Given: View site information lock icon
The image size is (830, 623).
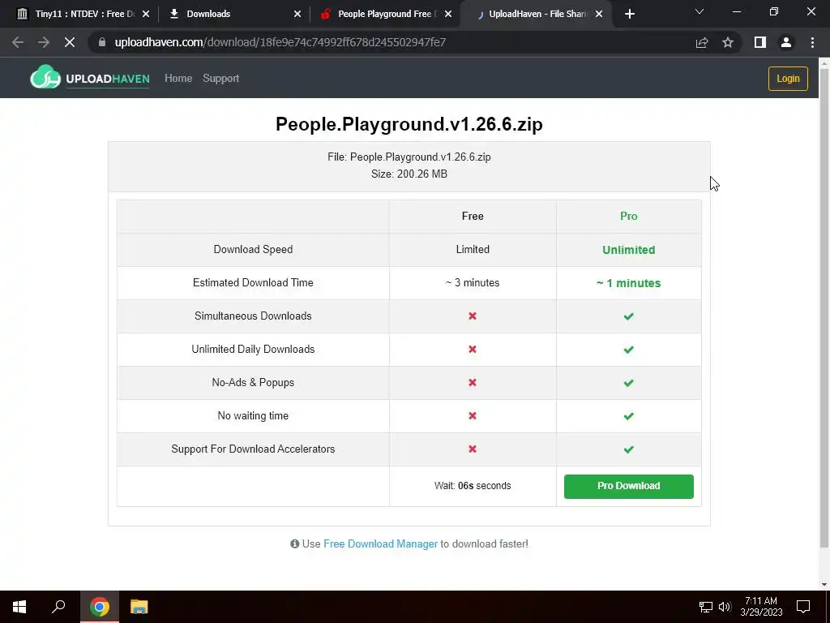Looking at the screenshot, I should 102,42.
